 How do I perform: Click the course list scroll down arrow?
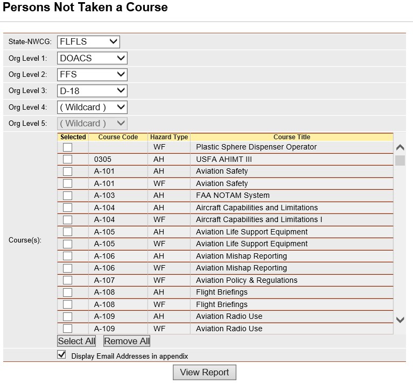[x=400, y=320]
